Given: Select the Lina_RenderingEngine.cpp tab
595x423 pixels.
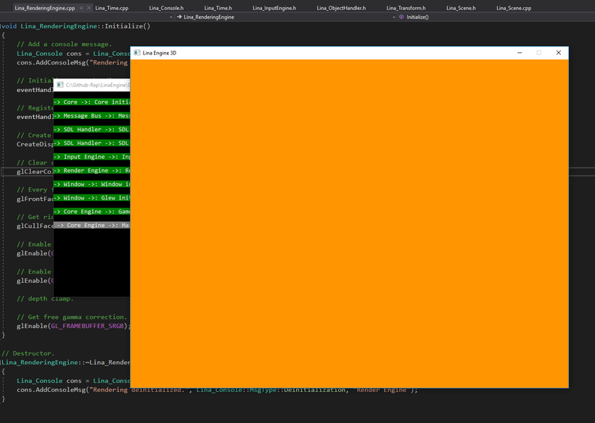Looking at the screenshot, I should tap(45, 8).
